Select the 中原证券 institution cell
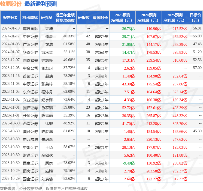 point(31,84)
